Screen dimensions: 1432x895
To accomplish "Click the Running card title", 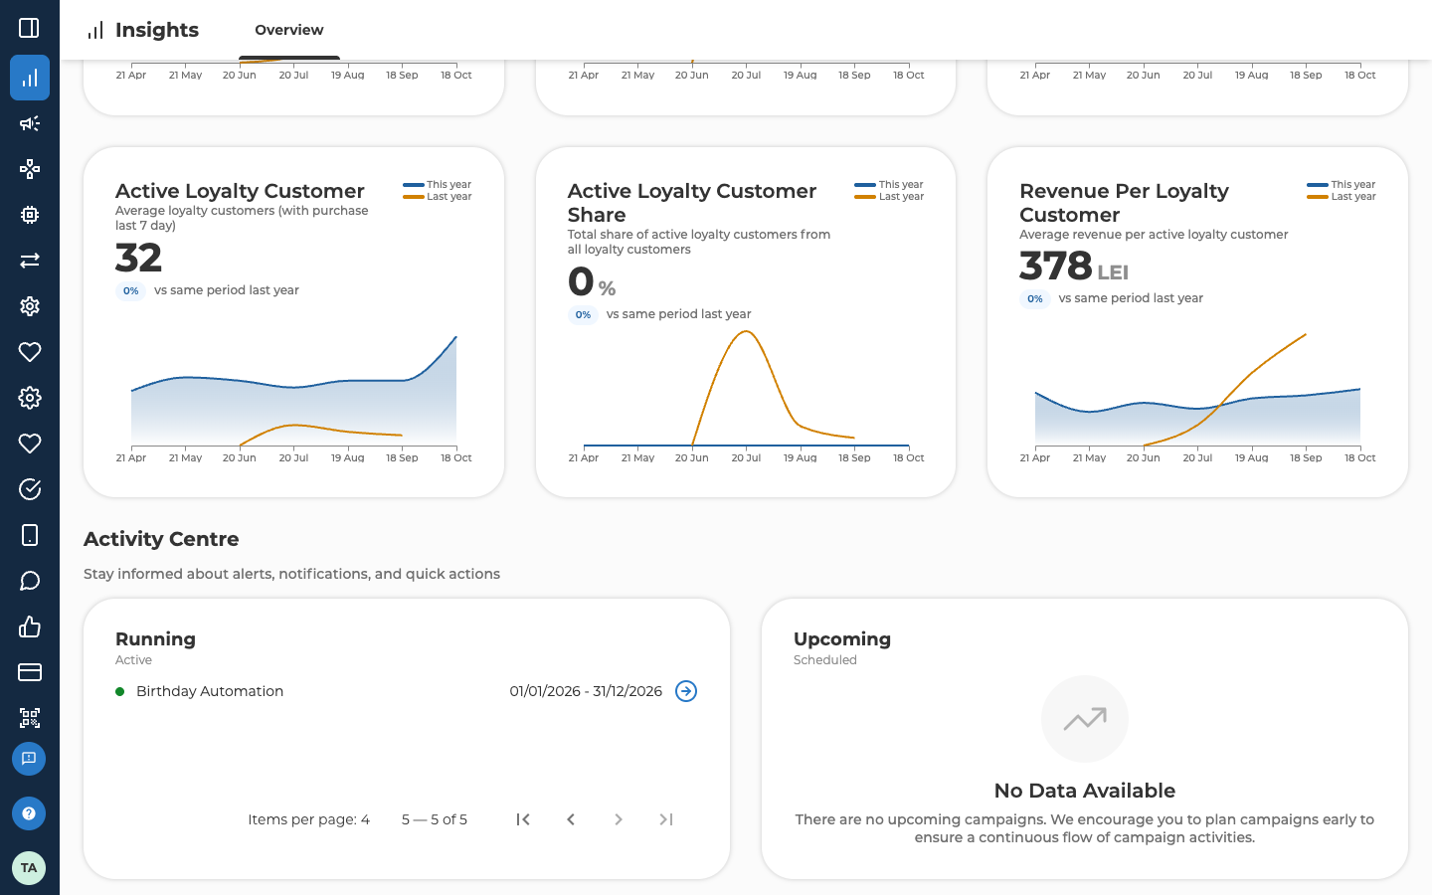I will [155, 639].
